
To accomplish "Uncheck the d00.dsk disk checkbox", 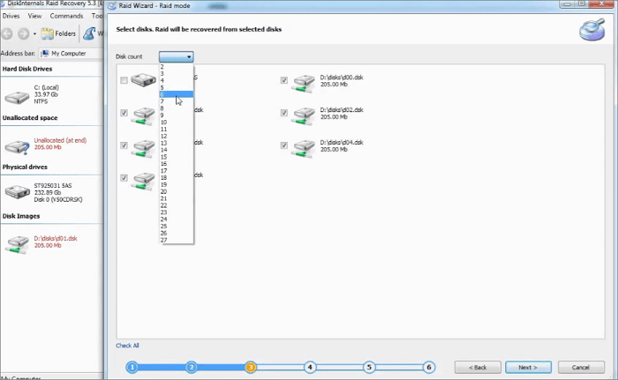I will point(284,81).
